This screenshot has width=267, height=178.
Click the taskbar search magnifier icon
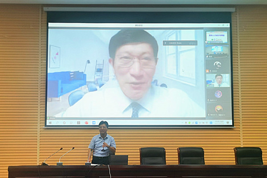click(57, 122)
